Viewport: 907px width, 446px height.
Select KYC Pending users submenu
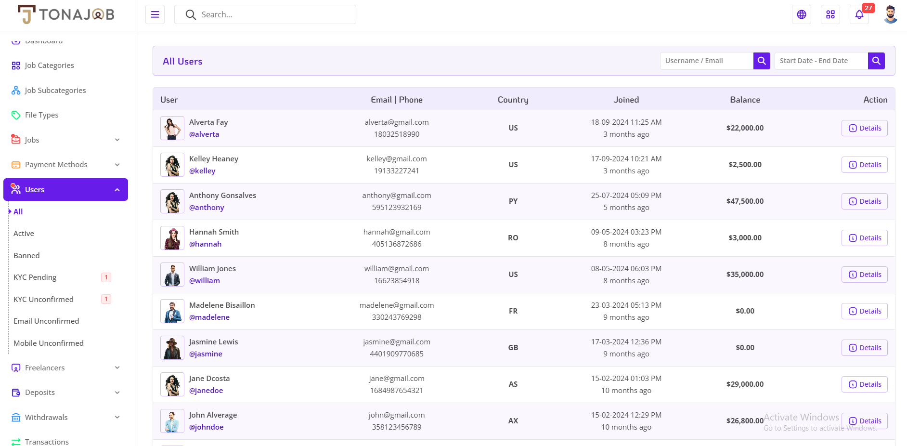pos(35,277)
